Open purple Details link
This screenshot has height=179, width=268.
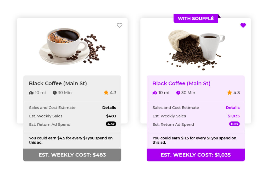233,108
